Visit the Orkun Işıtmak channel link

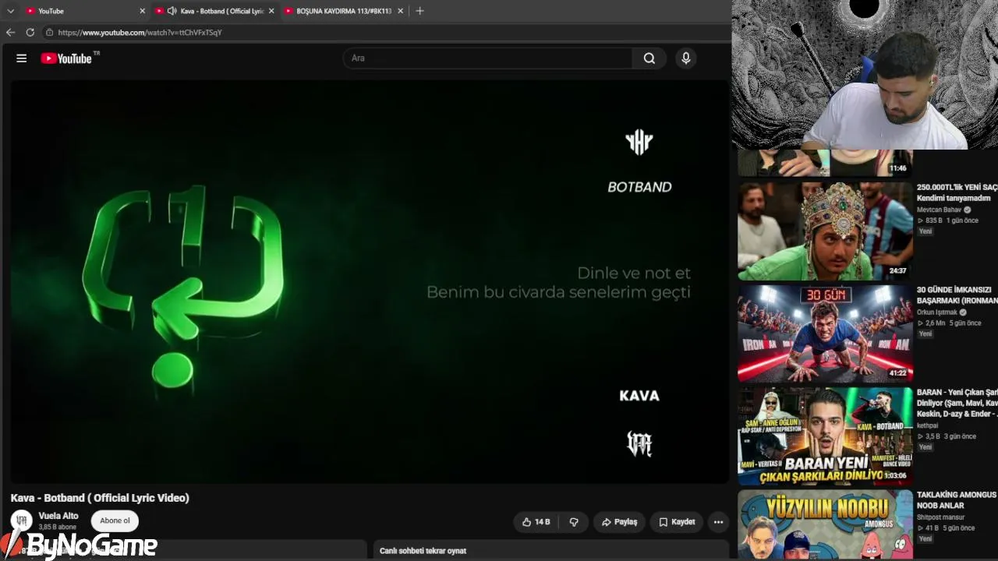(937, 312)
